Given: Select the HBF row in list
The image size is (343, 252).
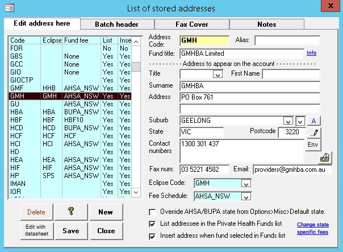Looking at the screenshot, I should tap(70, 120).
